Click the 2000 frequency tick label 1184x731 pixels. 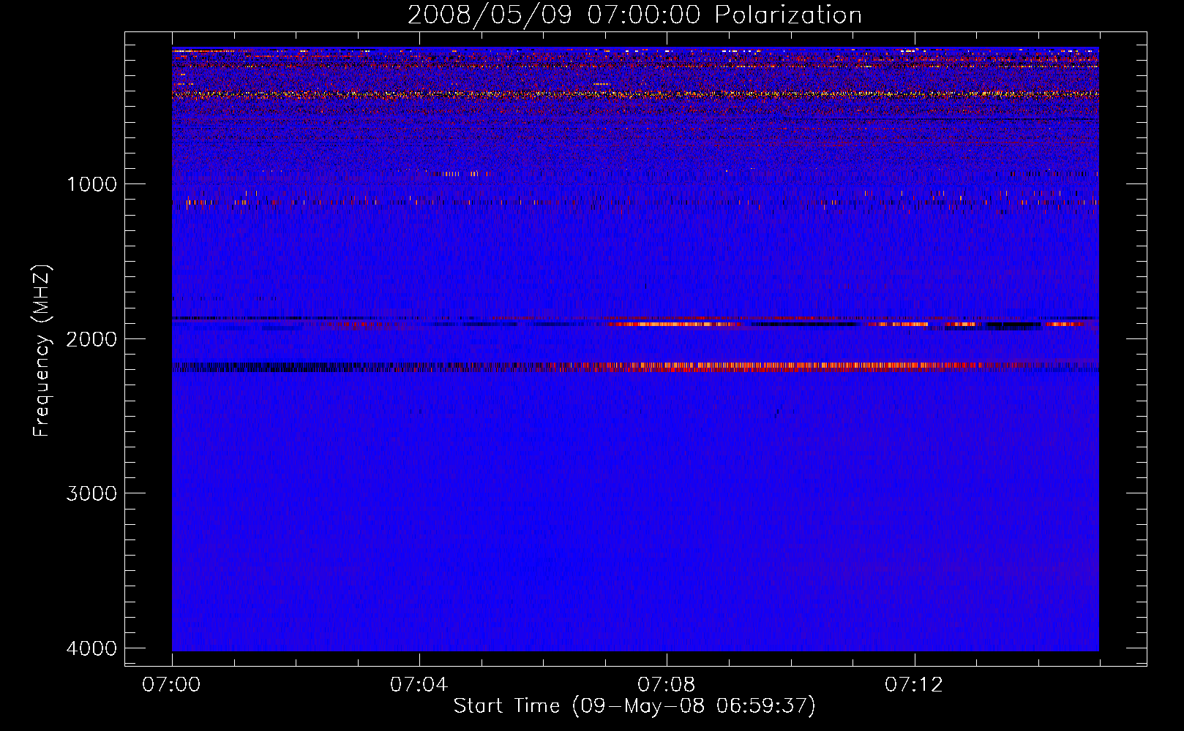coord(91,338)
